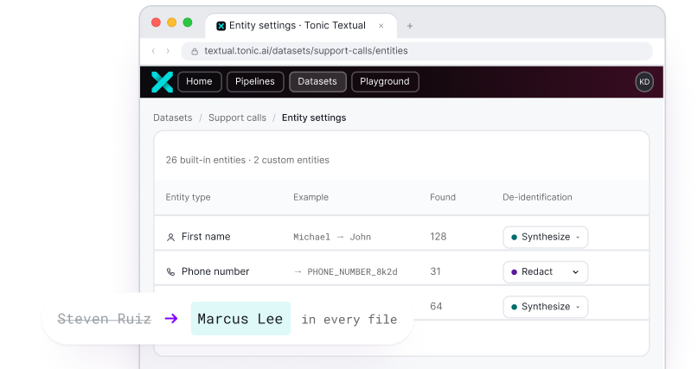Open the First name Synthesize dropdown
Viewport: 698px width, 369px height.
click(x=545, y=237)
